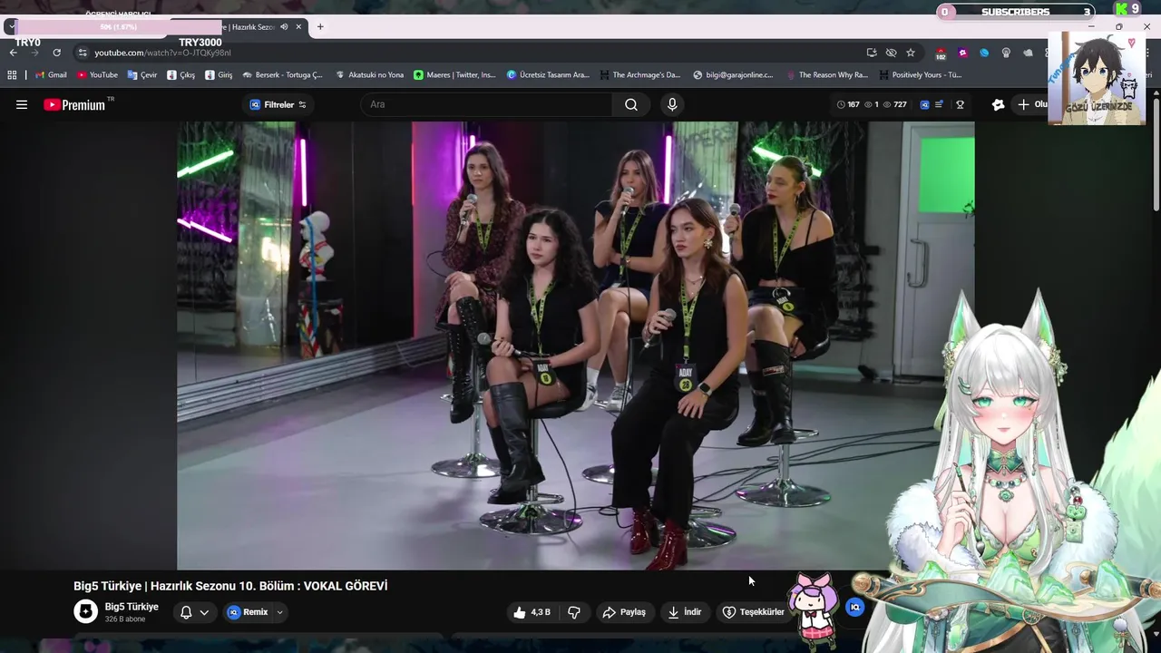
Task: Open Positively Yours bookmark
Action: click(921, 75)
